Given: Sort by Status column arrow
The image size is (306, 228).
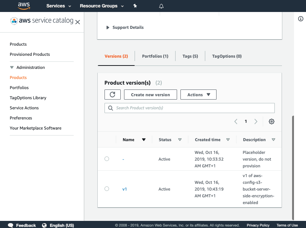Looking at the screenshot, I should coord(180,140).
